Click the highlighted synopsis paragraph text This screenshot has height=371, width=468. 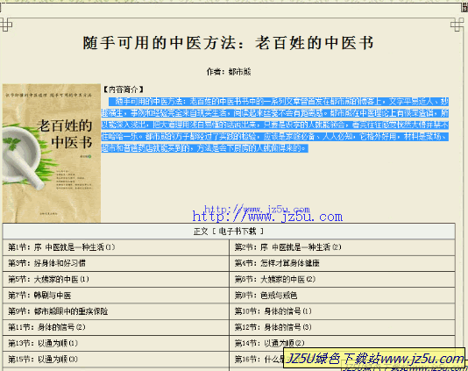(275, 125)
